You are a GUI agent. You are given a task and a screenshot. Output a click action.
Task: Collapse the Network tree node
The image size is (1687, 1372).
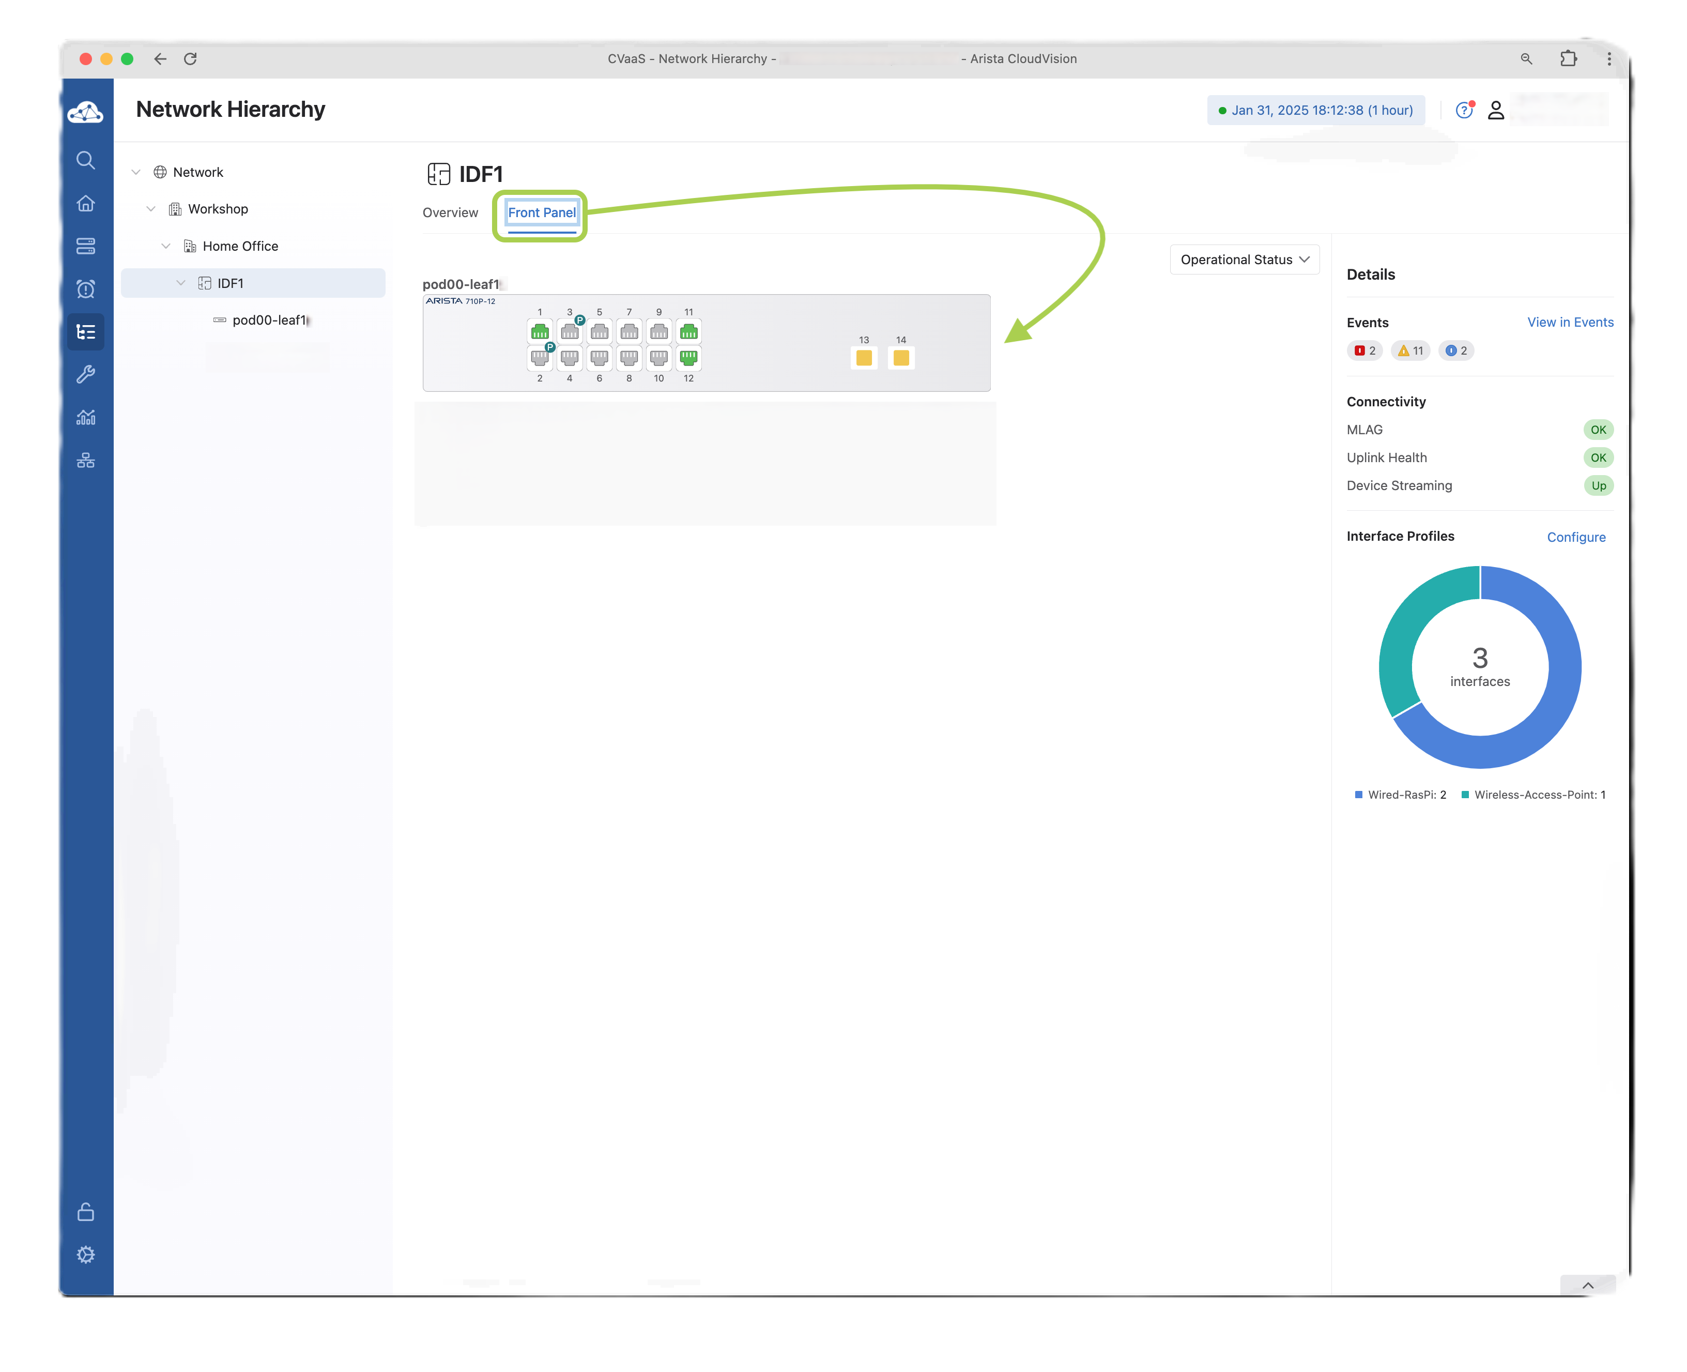click(136, 172)
